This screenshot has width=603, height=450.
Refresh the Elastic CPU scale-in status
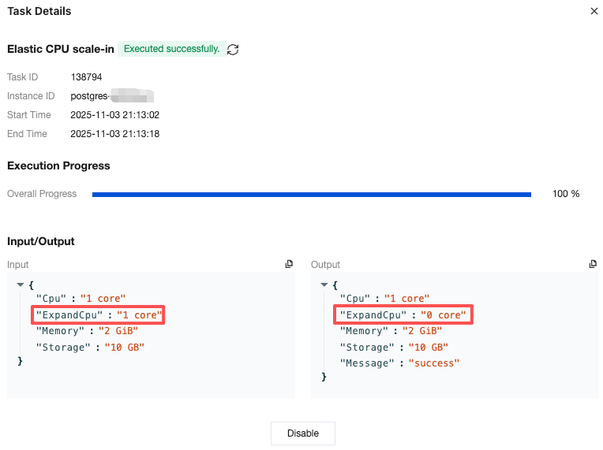click(x=233, y=50)
